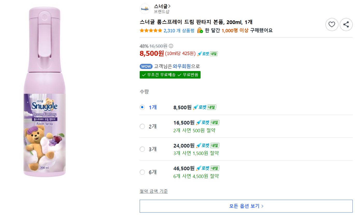Viewport: 355px width, 216px height.
Task: Click the share icon button
Action: [346, 25]
